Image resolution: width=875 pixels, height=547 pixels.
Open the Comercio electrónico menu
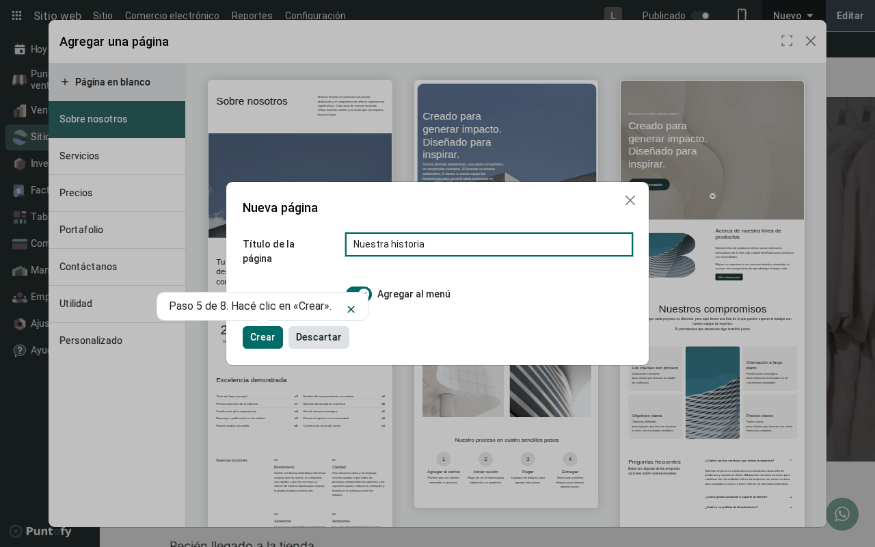pos(172,15)
